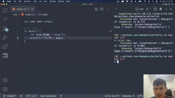Click the main.rs editor tab

click(x=23, y=9)
